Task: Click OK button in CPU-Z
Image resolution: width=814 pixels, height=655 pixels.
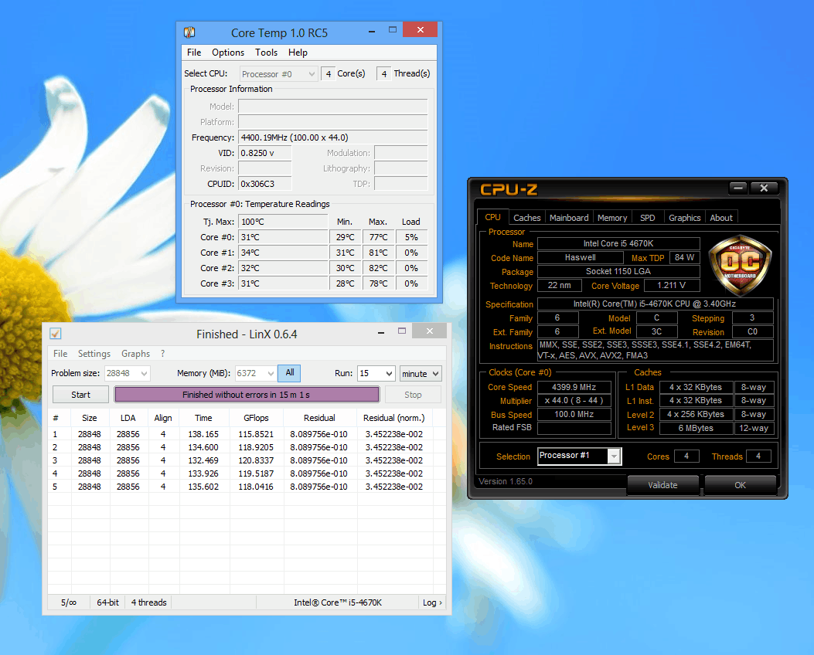Action: (x=740, y=485)
